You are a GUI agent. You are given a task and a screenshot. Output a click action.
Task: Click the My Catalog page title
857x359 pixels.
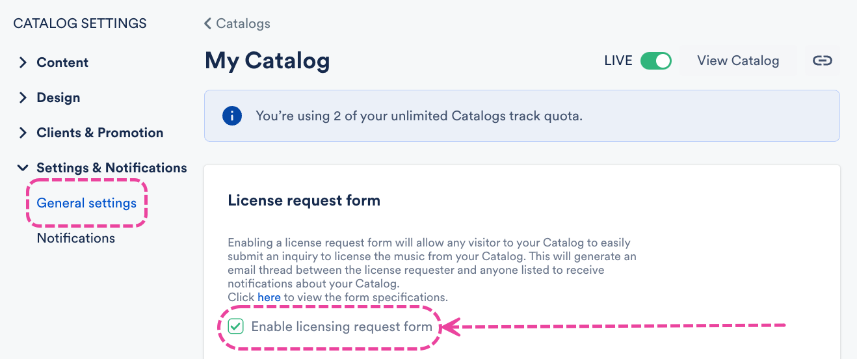267,61
